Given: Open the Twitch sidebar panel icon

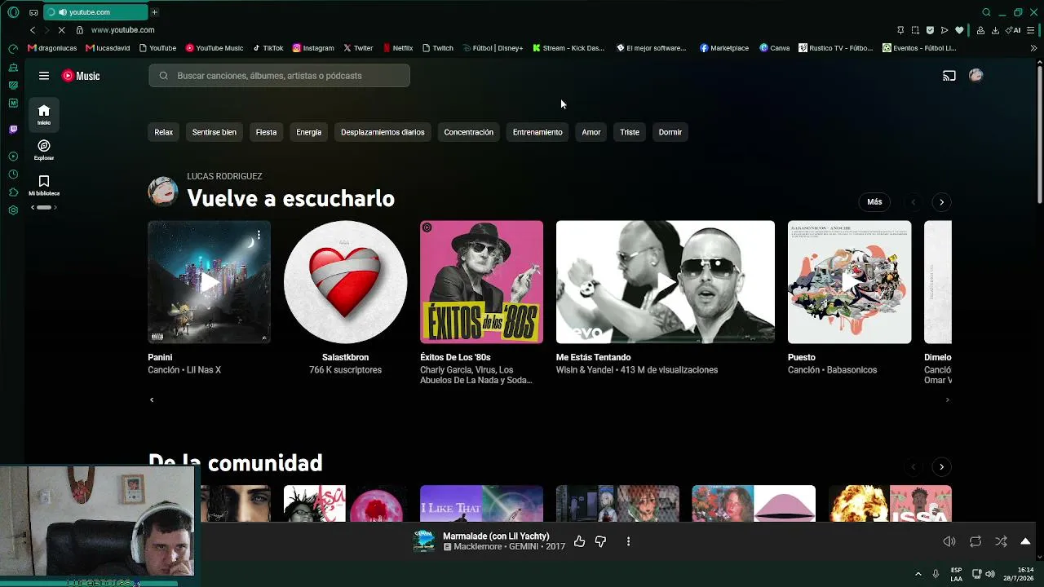Looking at the screenshot, I should pos(13,130).
